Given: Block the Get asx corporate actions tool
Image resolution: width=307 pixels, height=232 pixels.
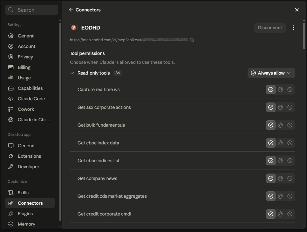Looking at the screenshot, I should pos(290,107).
